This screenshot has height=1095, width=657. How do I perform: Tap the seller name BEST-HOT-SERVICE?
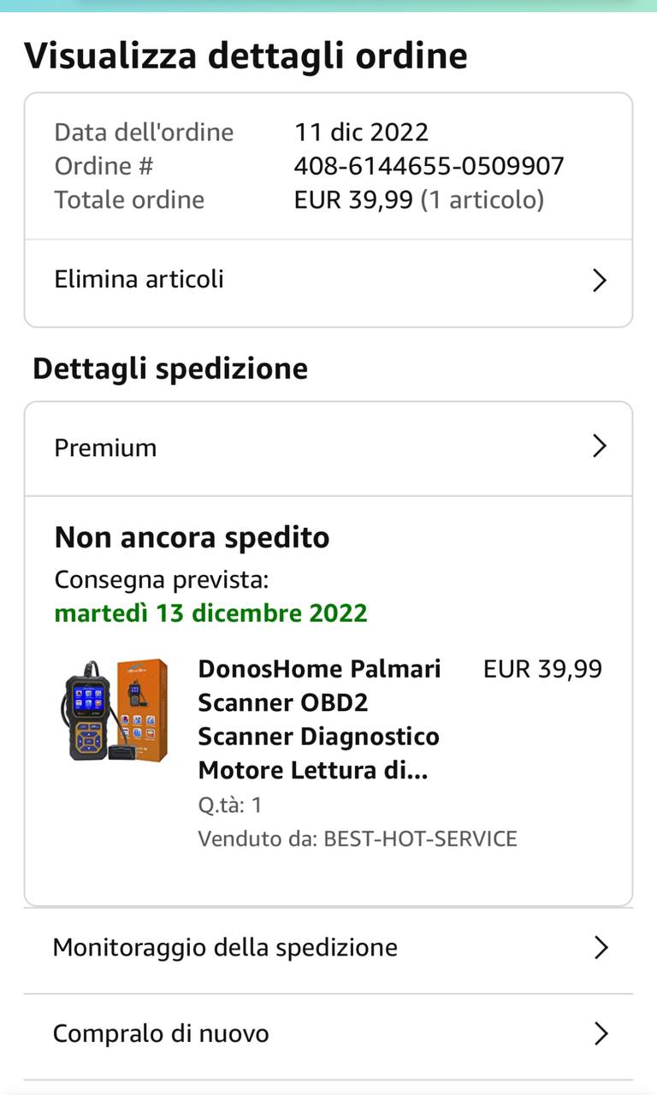pos(420,838)
